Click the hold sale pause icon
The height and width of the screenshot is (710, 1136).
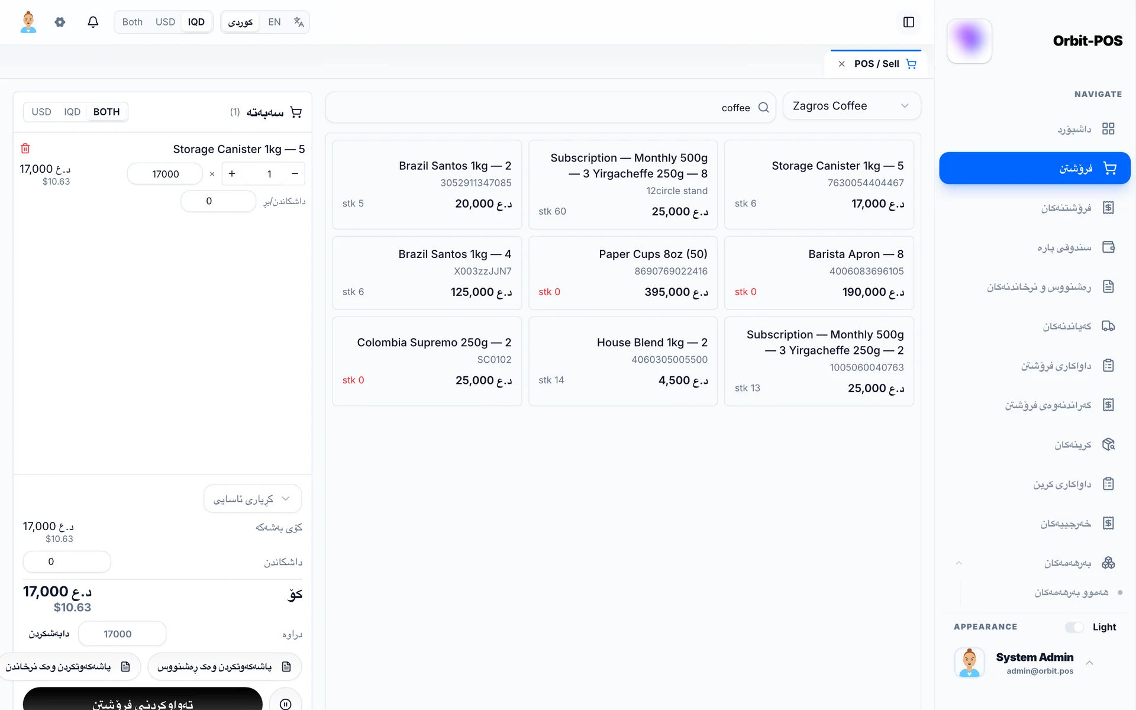coord(285,703)
